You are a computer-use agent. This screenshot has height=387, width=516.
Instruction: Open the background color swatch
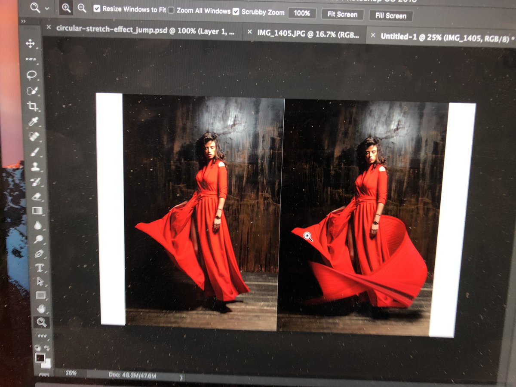[x=46, y=364]
